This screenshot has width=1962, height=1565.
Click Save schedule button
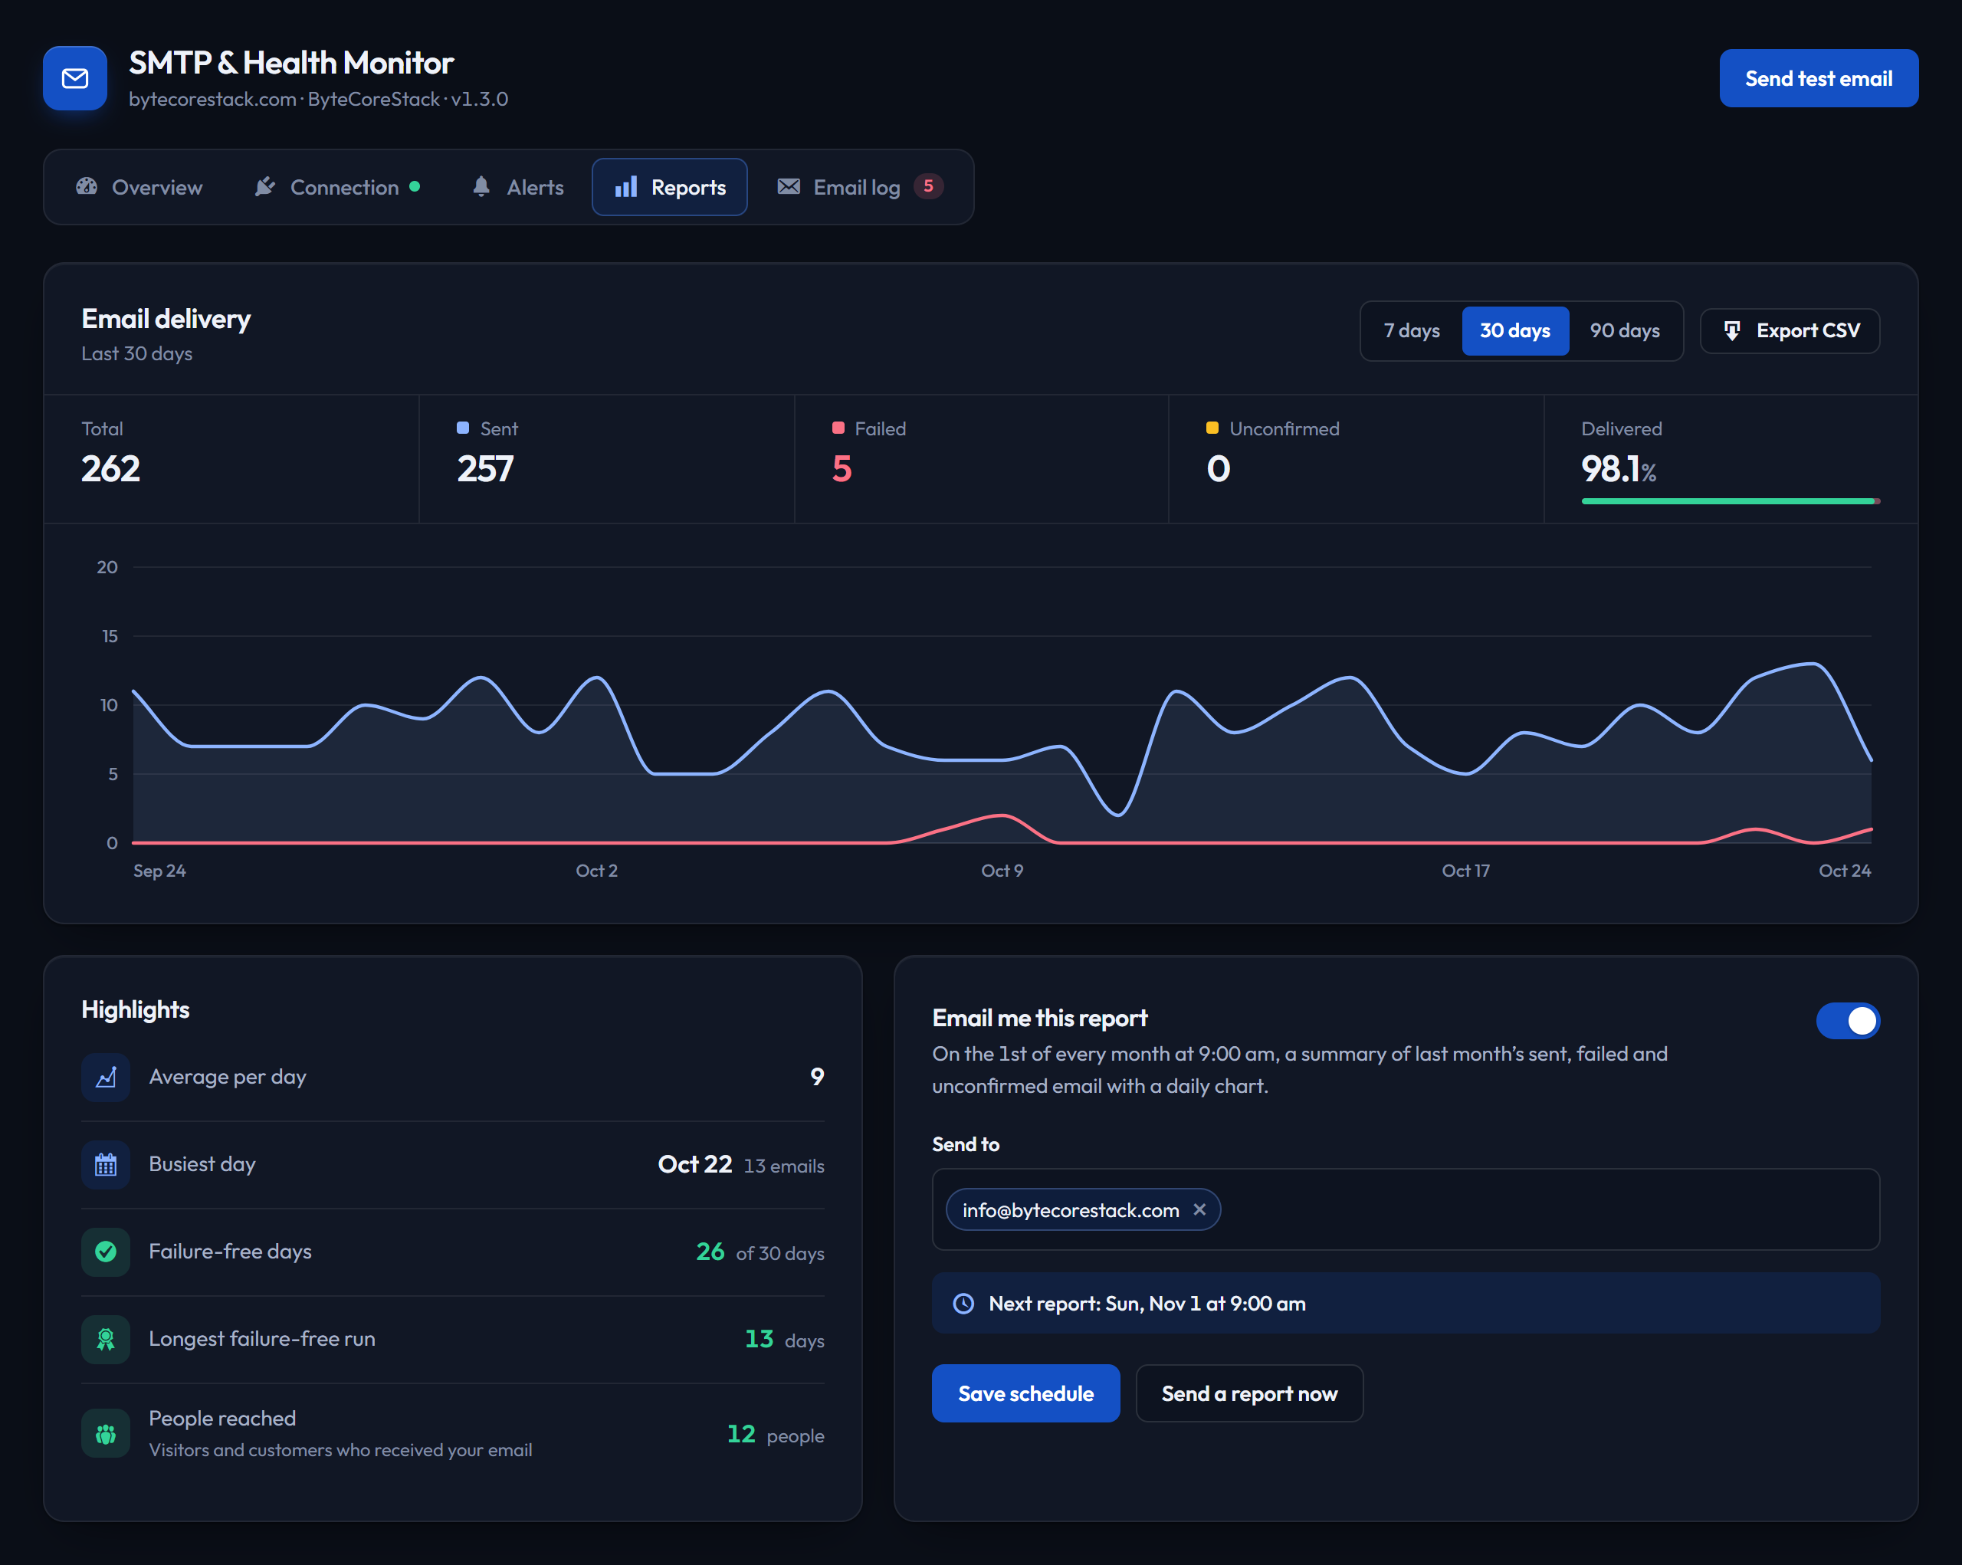coord(1025,1393)
